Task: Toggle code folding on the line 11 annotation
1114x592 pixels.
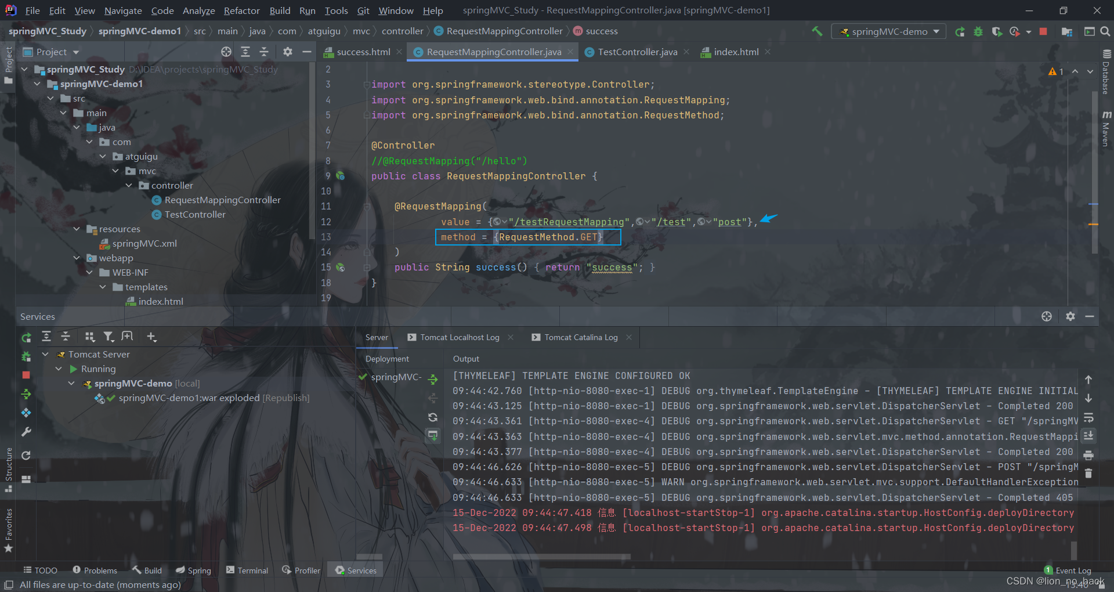Action: [x=367, y=207]
